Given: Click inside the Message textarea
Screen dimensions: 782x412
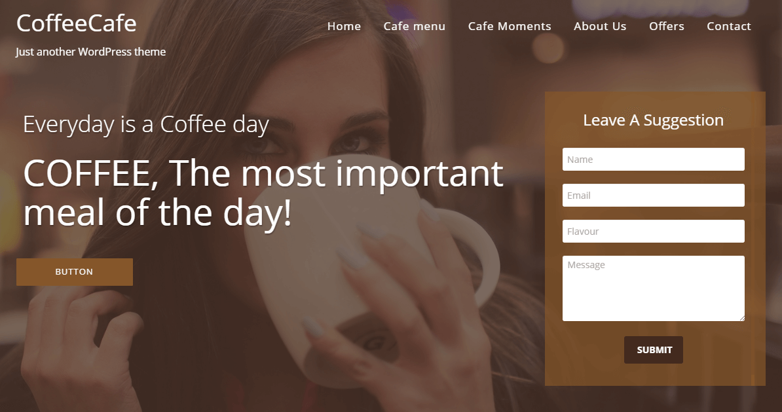Looking at the screenshot, I should click(654, 288).
